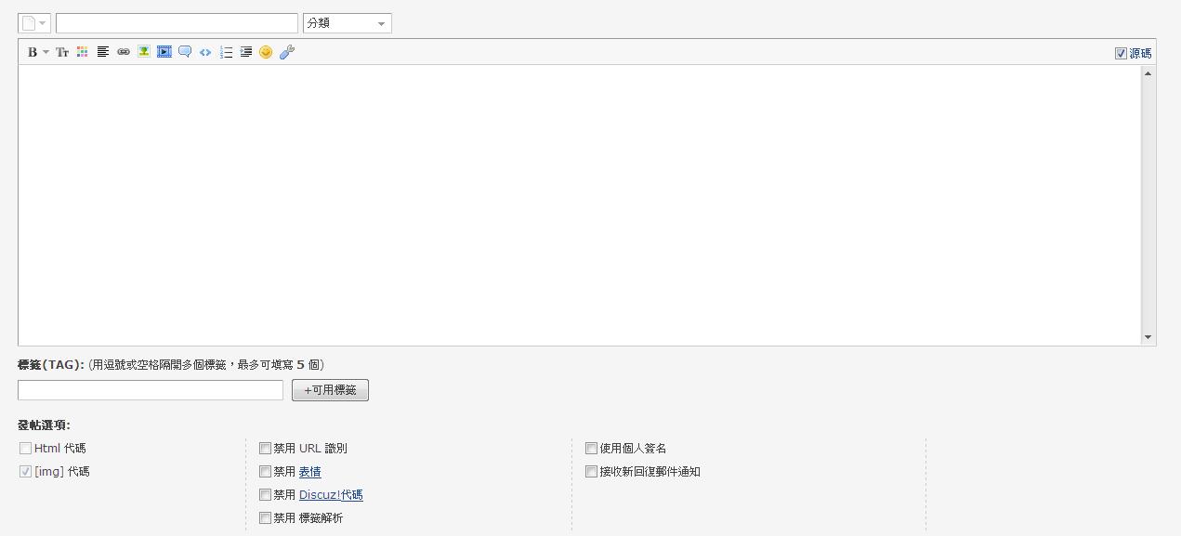Screen dimensions: 1181x536
Task: Click the numbered list icon
Action: 226,52
